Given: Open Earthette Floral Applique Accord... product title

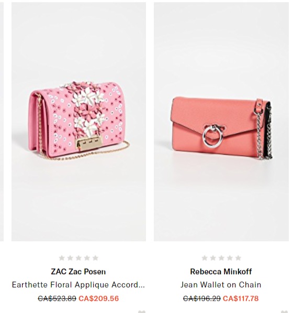Looking at the screenshot, I should (78, 285).
